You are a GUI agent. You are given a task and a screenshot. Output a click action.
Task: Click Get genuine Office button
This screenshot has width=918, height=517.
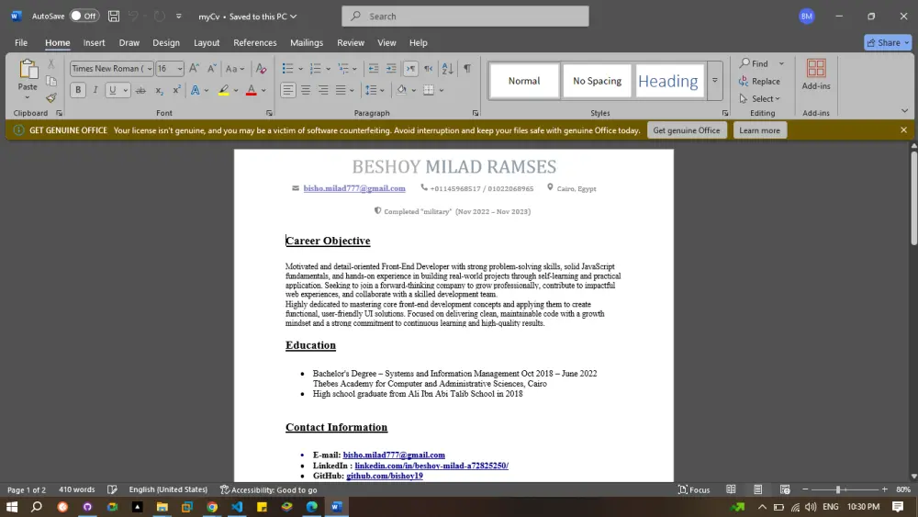686,130
